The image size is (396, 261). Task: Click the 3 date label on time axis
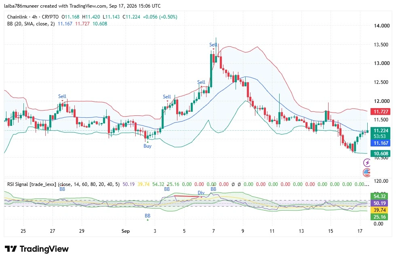coord(155,231)
